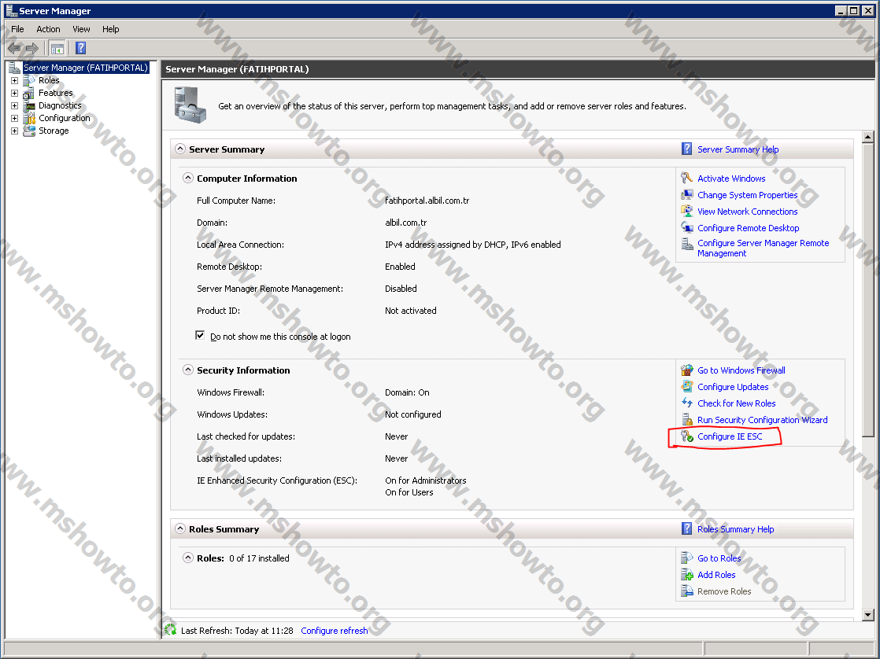This screenshot has height=659, width=880.
Task: Uncheck Do not show me this console at logon
Action: pos(200,335)
